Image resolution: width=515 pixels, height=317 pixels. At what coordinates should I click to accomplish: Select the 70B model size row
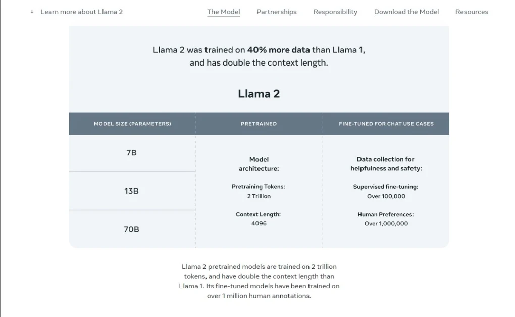click(x=131, y=229)
